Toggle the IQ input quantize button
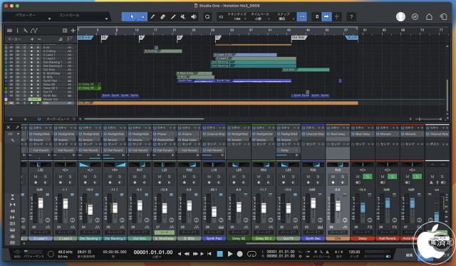Screen dimensions: 456x266 (x=221, y=17)
